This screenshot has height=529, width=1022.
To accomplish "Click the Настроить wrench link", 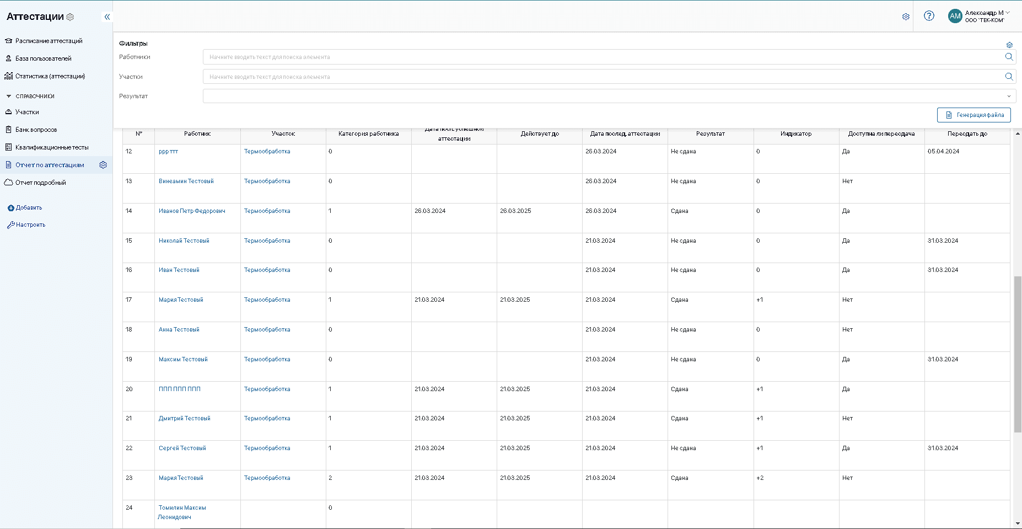I will click(30, 225).
